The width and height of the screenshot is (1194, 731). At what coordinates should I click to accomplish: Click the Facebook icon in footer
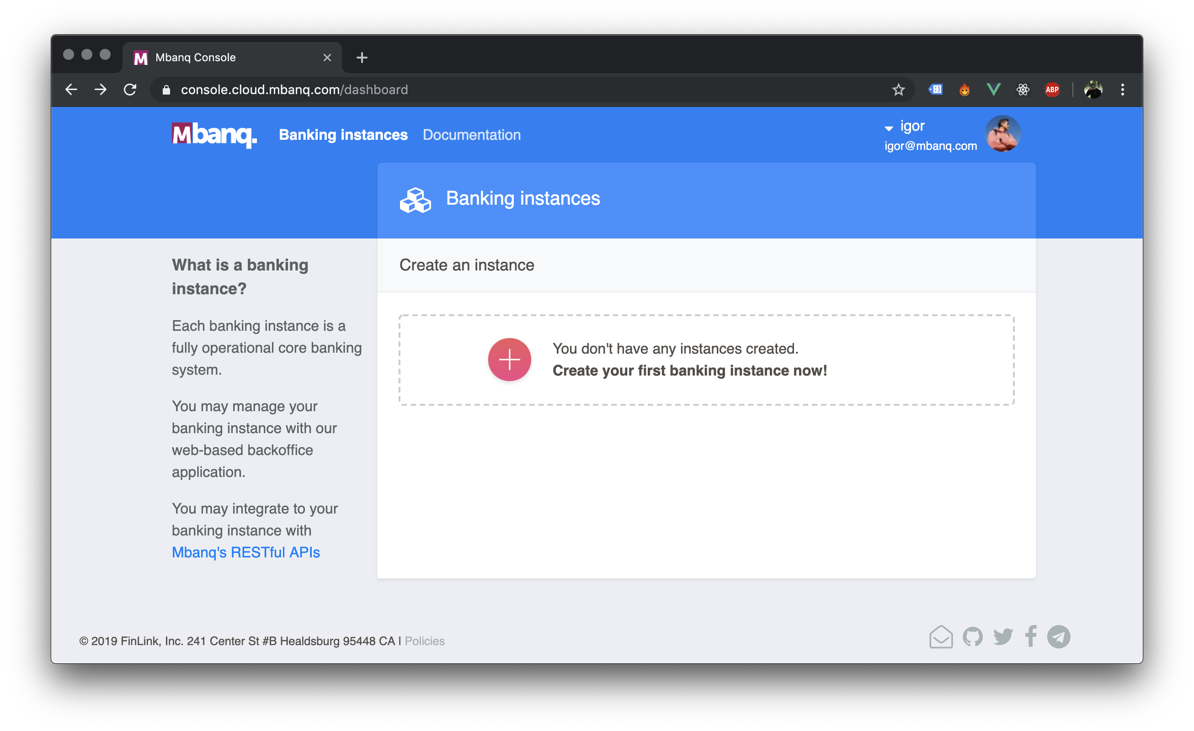1031,636
